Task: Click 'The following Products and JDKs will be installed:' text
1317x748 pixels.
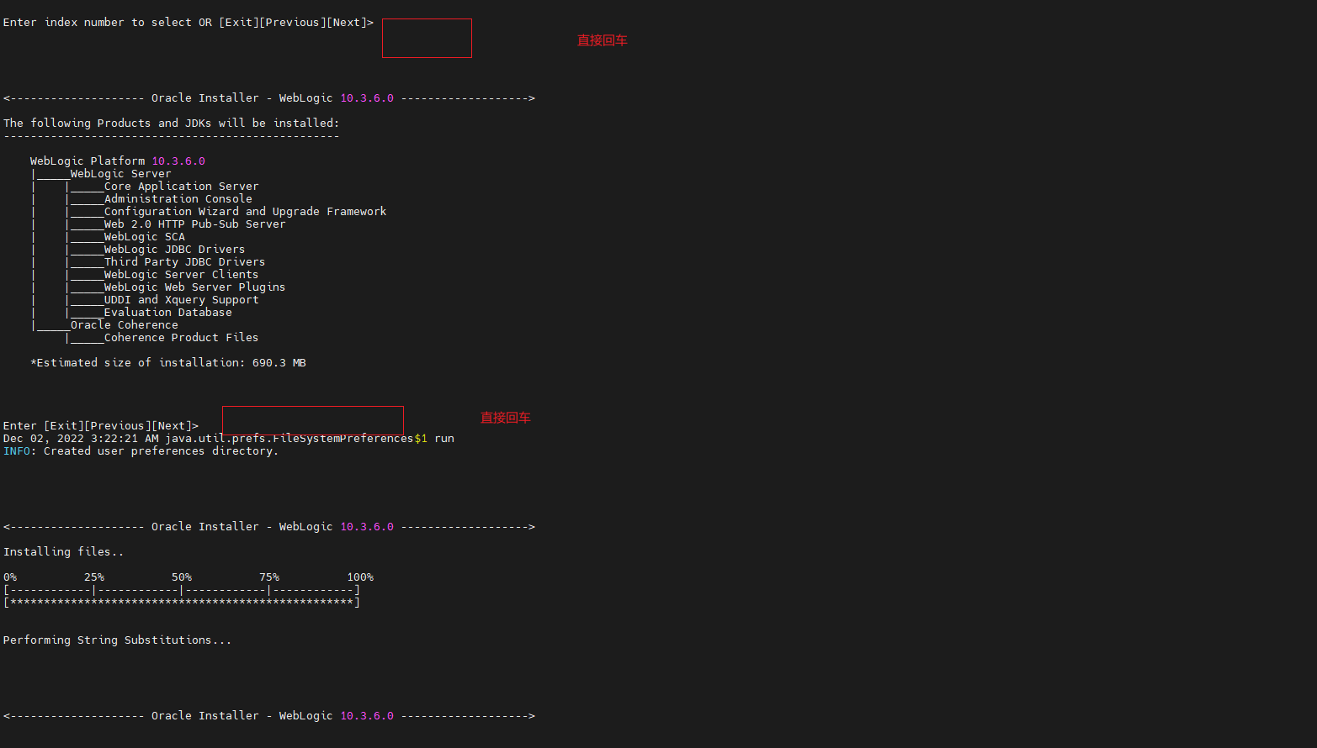Action: pos(171,123)
